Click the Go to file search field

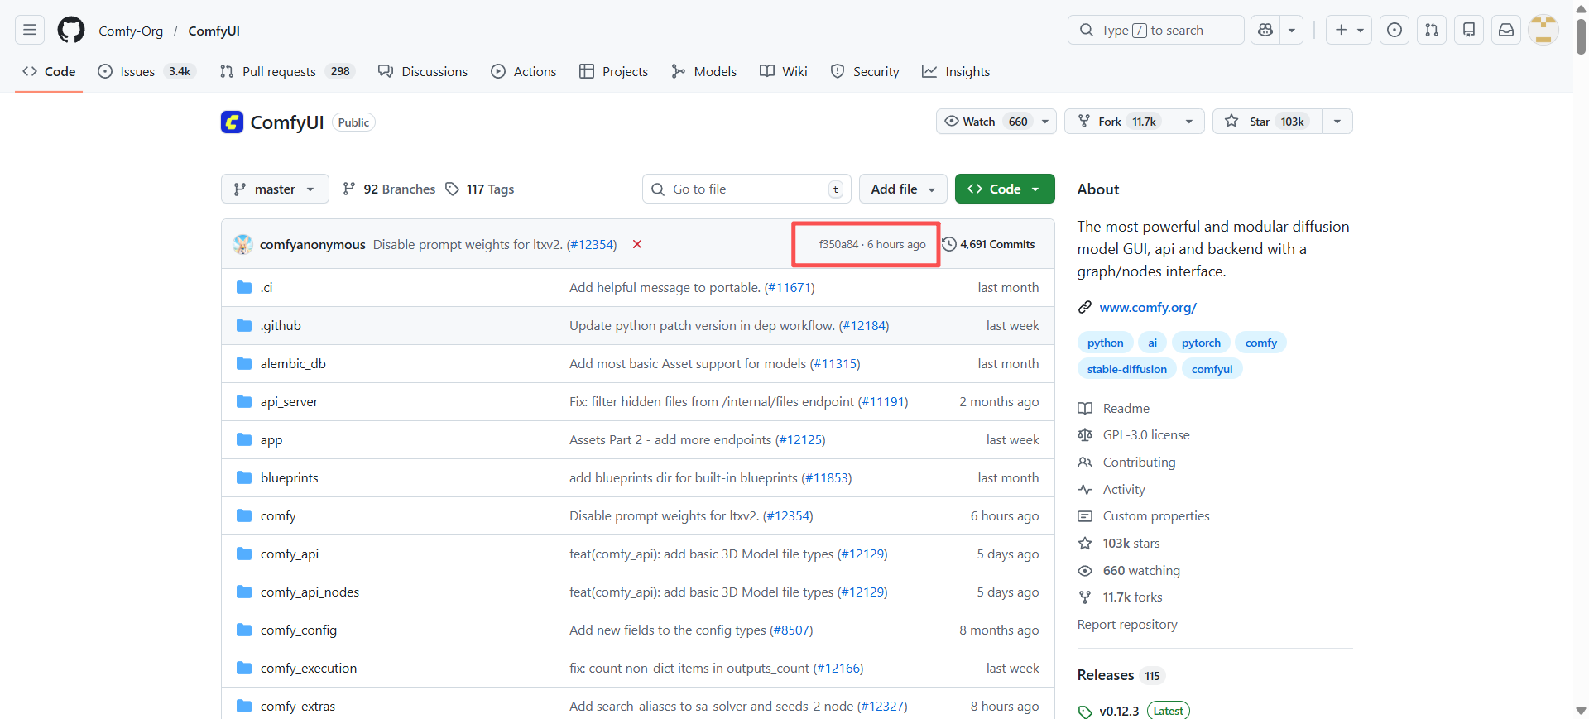[x=746, y=189]
